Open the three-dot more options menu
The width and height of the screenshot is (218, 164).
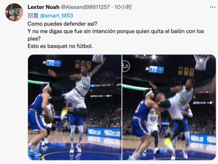(x=212, y=7)
